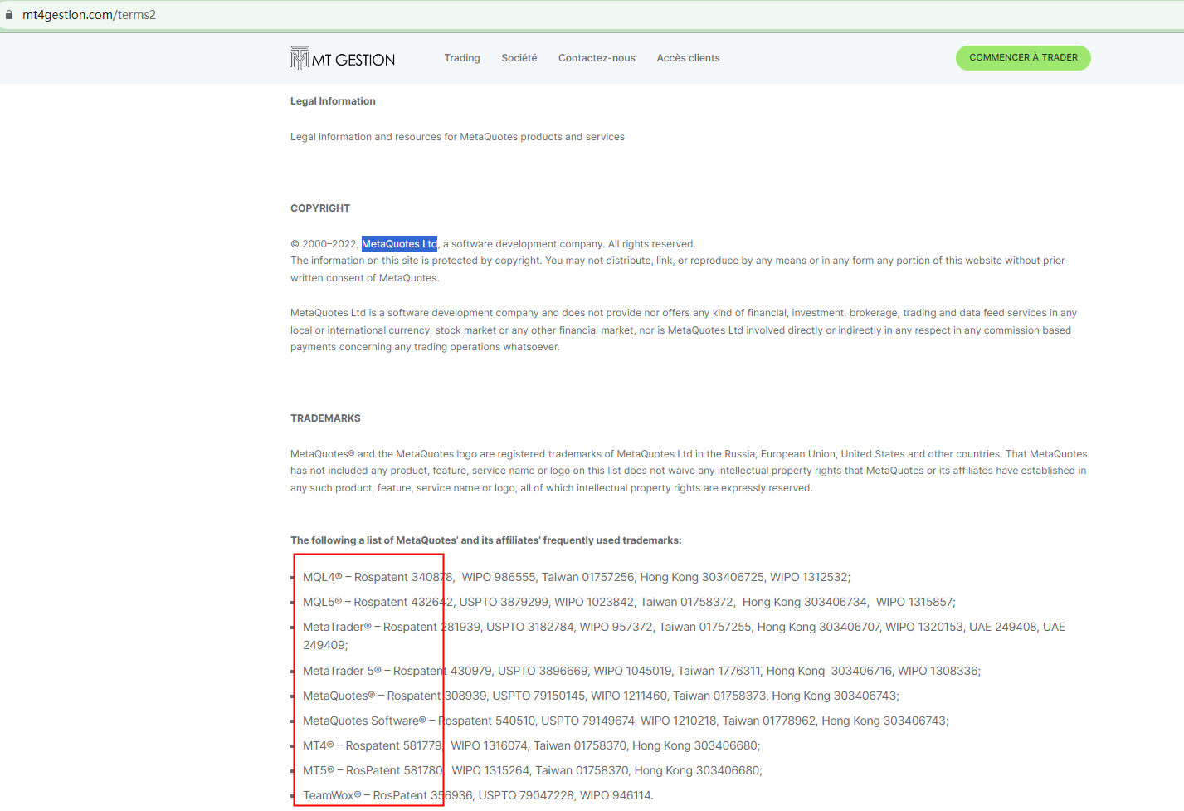Image resolution: width=1184 pixels, height=811 pixels.
Task: Click the MT4 trademark list entry
Action: 531,745
